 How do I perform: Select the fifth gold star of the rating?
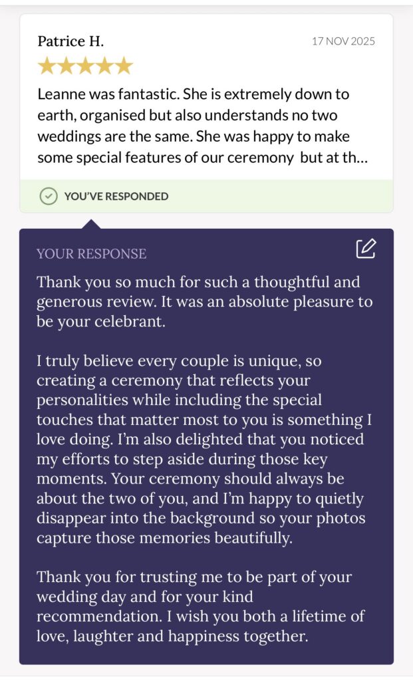coord(124,66)
